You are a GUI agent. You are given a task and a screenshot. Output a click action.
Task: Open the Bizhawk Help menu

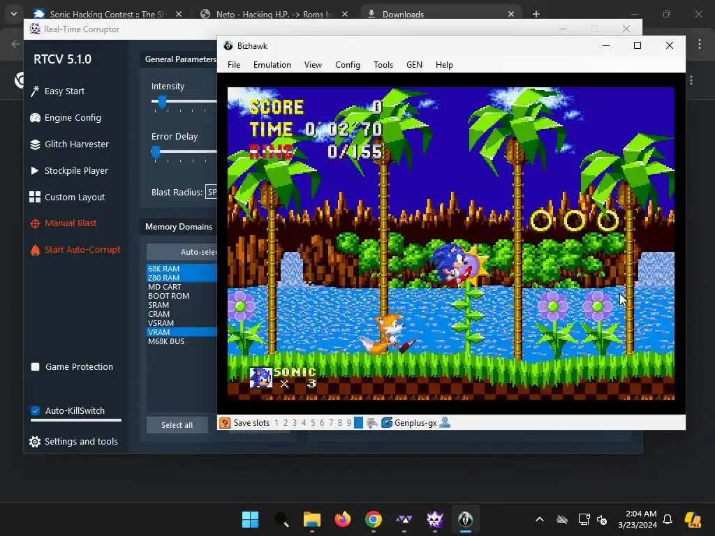pos(444,65)
